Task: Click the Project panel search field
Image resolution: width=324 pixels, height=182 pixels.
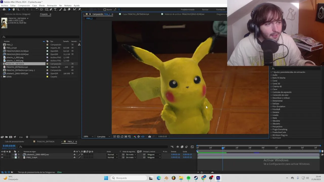Action: pos(40,37)
